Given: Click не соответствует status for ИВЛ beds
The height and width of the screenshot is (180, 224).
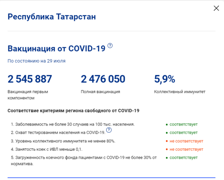Looking at the screenshot, I should point(186,149).
